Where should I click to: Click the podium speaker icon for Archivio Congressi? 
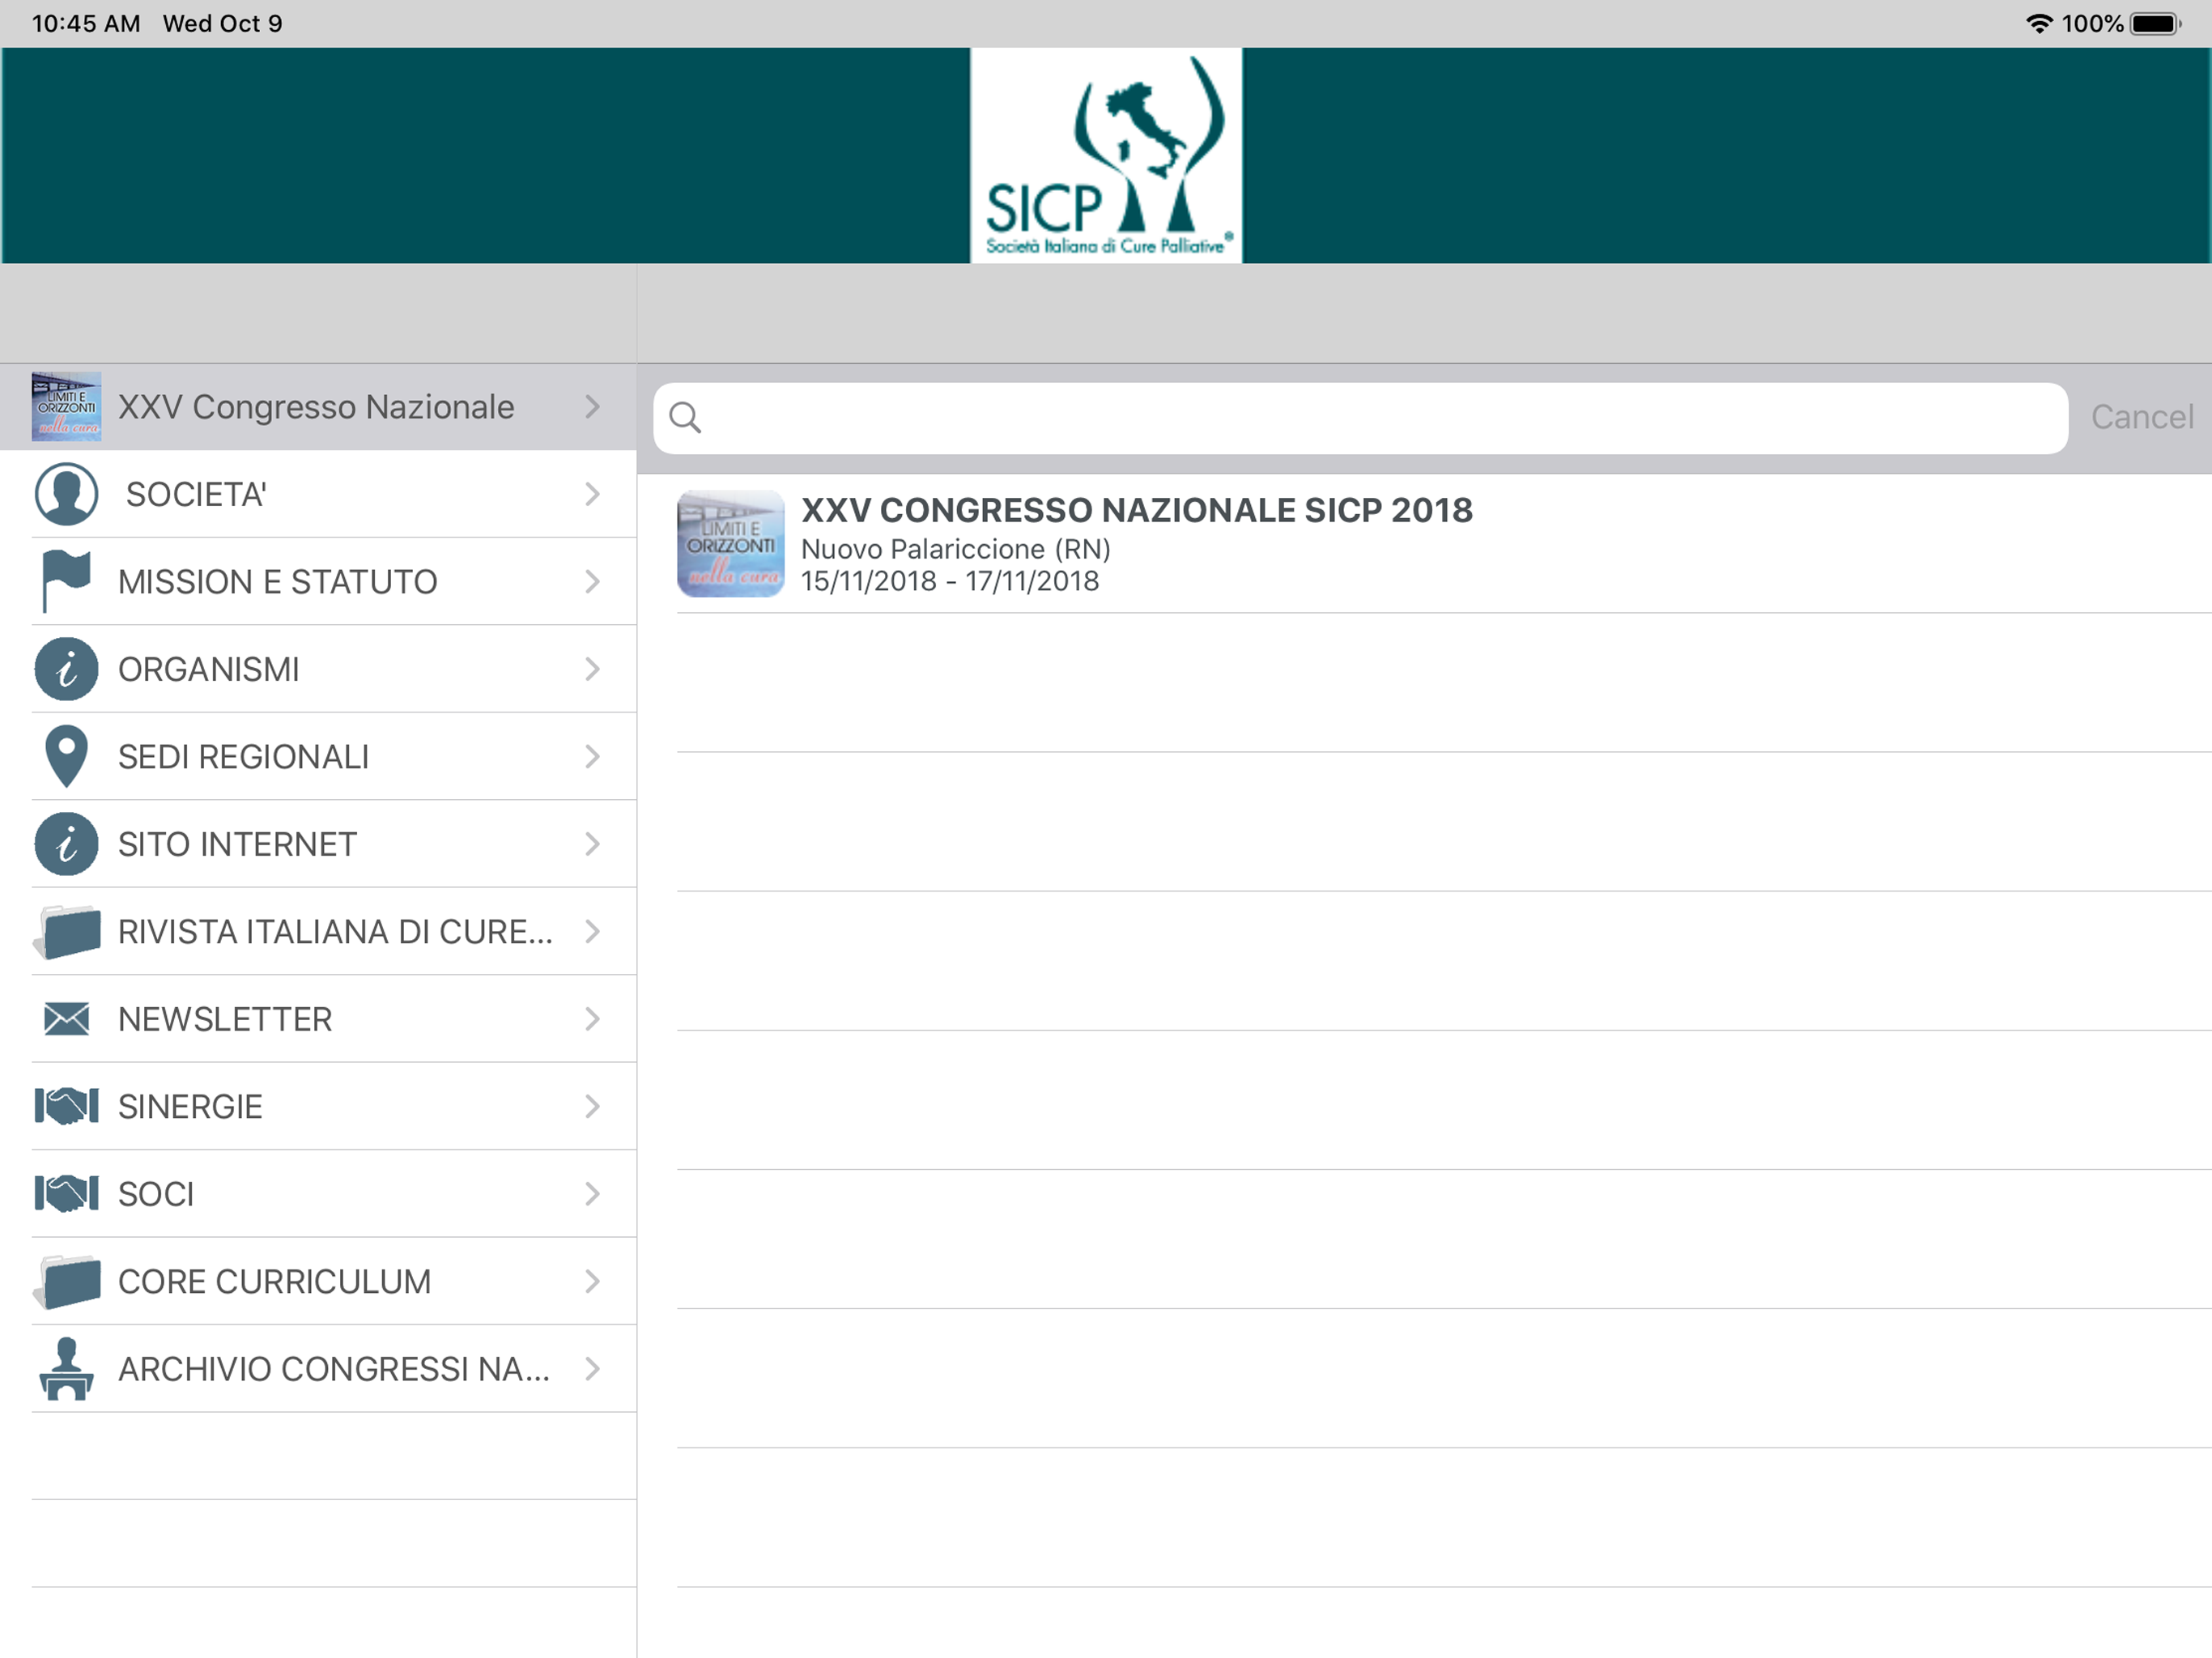coord(66,1368)
